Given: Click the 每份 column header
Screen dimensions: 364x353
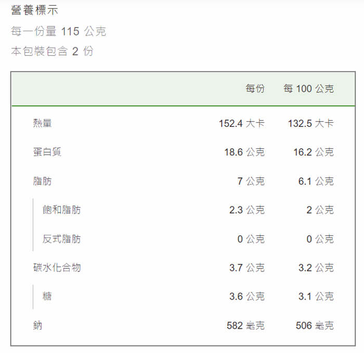Looking at the screenshot, I should pyautogui.click(x=255, y=88).
